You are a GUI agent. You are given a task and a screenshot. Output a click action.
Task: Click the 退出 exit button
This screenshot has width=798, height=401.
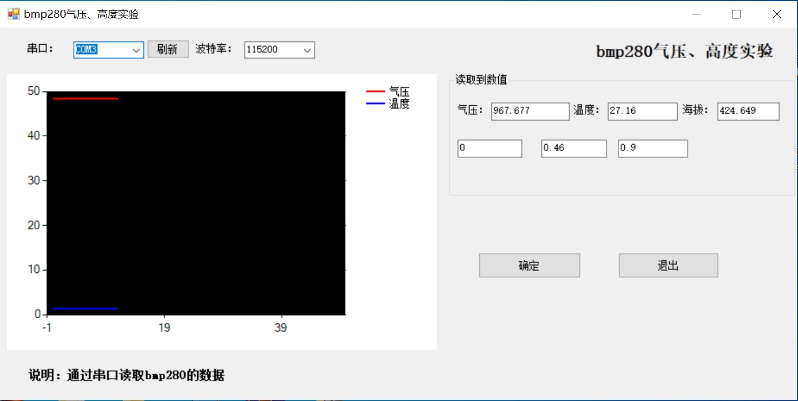click(x=668, y=265)
